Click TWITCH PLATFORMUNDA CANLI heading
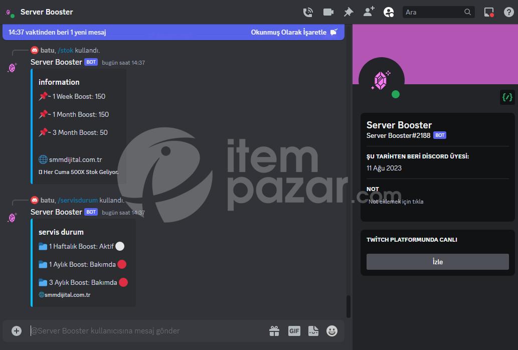Image resolution: width=518 pixels, height=350 pixels. pyautogui.click(x=412, y=240)
